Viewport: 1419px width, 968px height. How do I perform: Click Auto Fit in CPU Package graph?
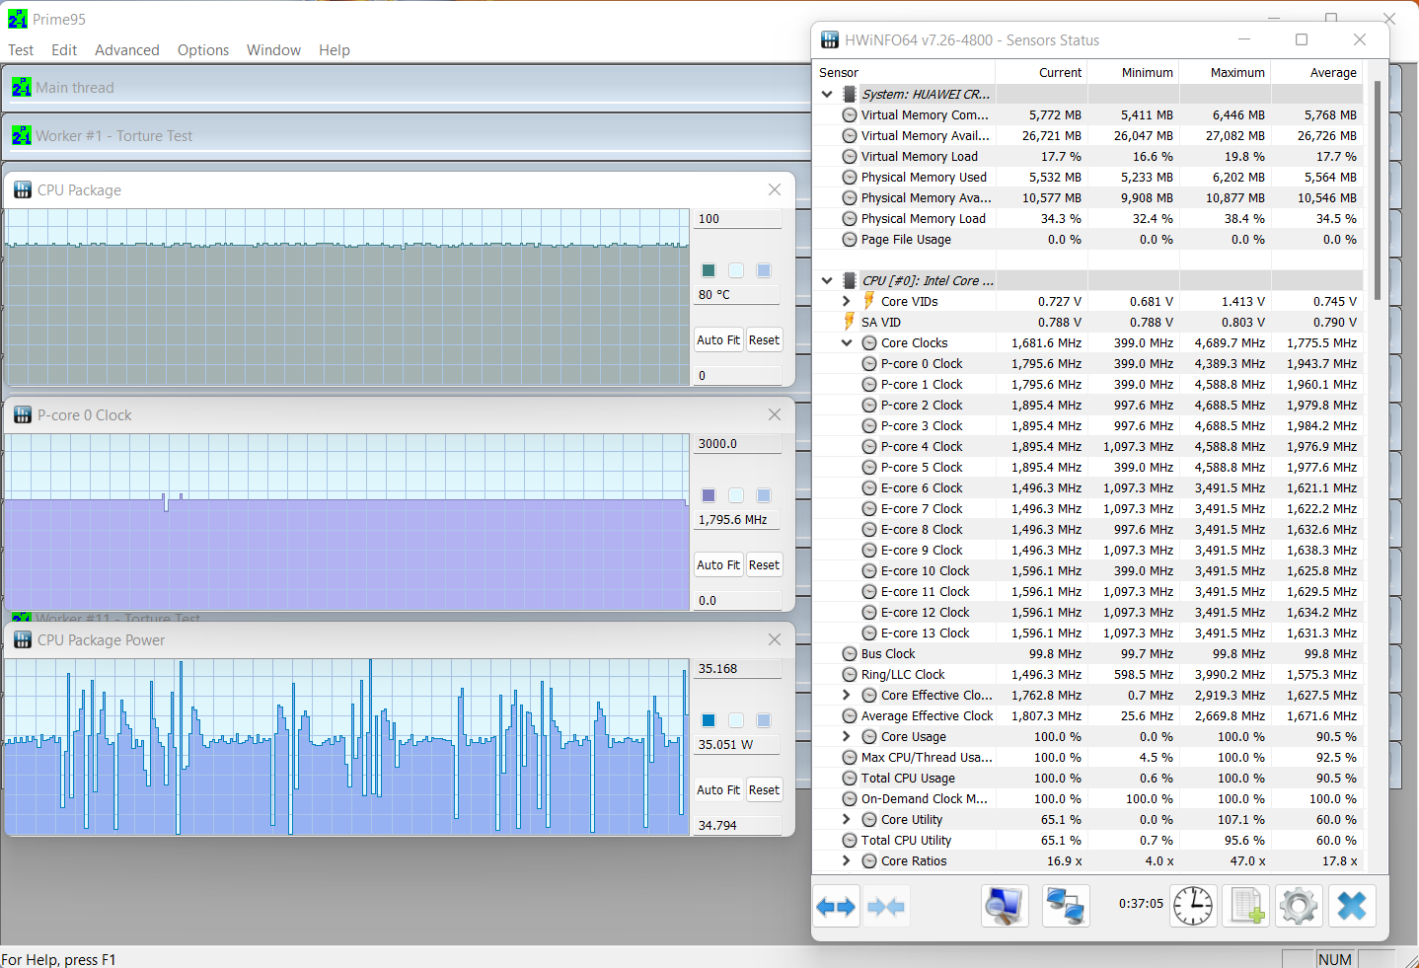718,340
